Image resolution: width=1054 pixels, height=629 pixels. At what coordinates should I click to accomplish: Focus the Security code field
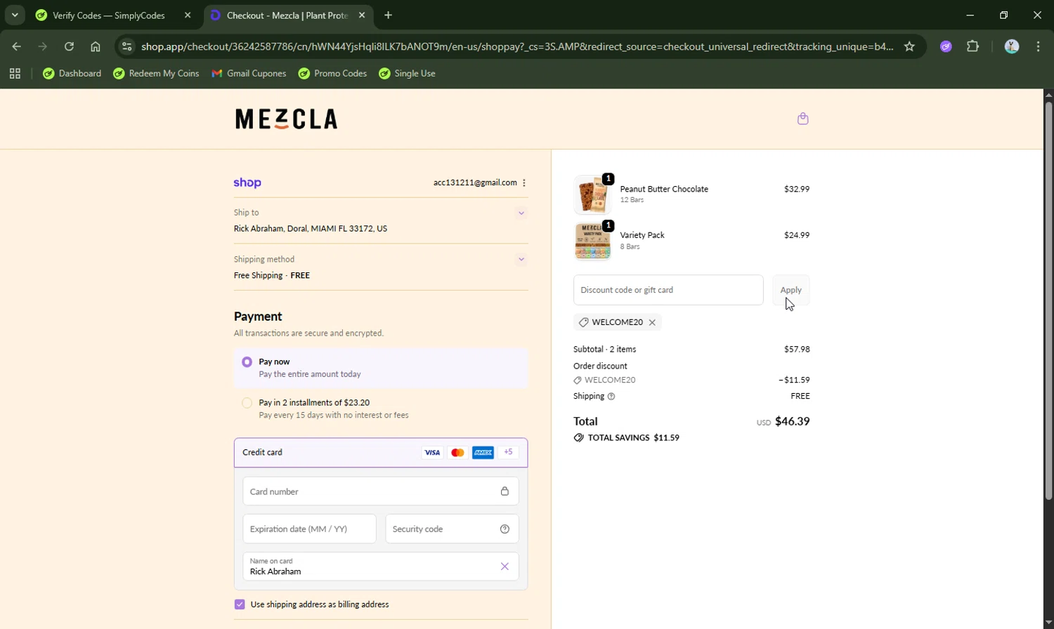[x=452, y=529]
